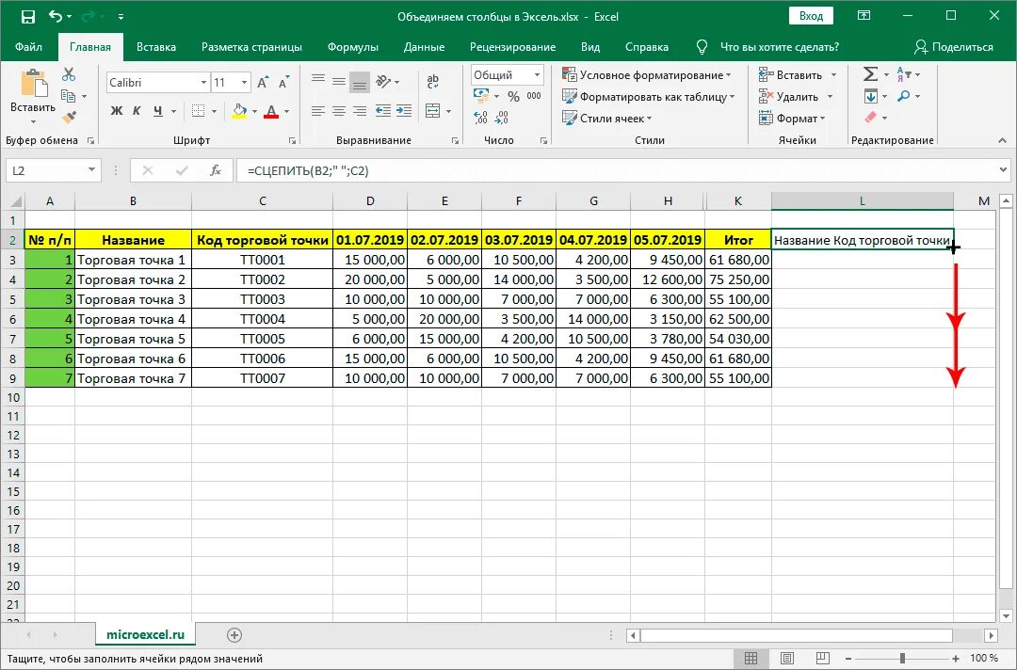Apply the yellow fill color
Viewport: 1017px width, 670px height.
coord(239,111)
